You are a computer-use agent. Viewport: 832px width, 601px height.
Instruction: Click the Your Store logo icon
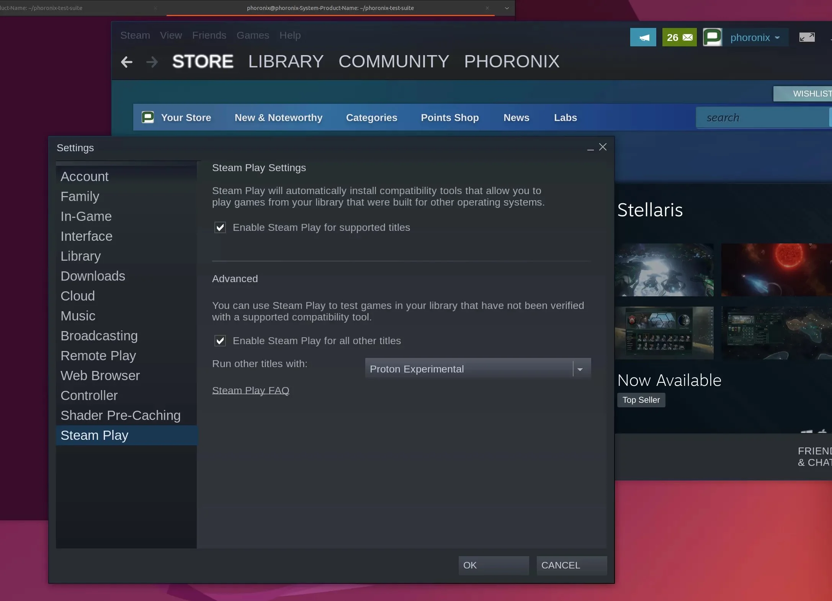[x=148, y=117]
